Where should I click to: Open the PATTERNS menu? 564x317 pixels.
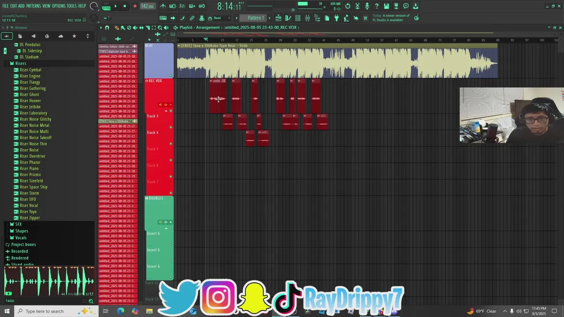tap(33, 6)
